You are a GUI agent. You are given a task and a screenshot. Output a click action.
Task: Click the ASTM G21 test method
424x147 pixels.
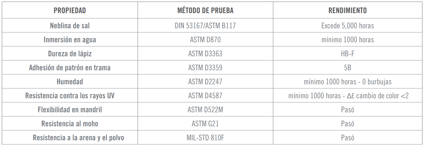205,124
